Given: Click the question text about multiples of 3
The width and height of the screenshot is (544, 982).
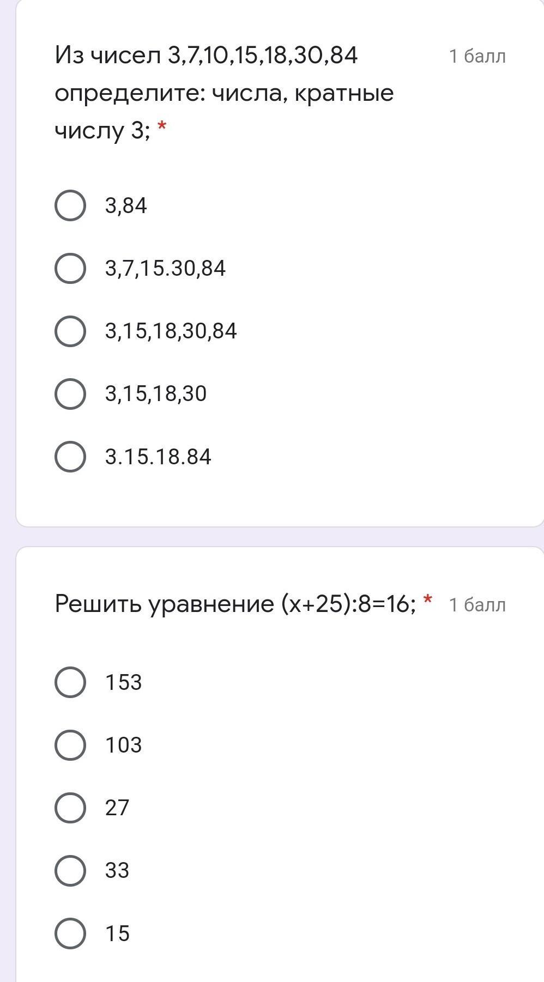Looking at the screenshot, I should click(223, 93).
